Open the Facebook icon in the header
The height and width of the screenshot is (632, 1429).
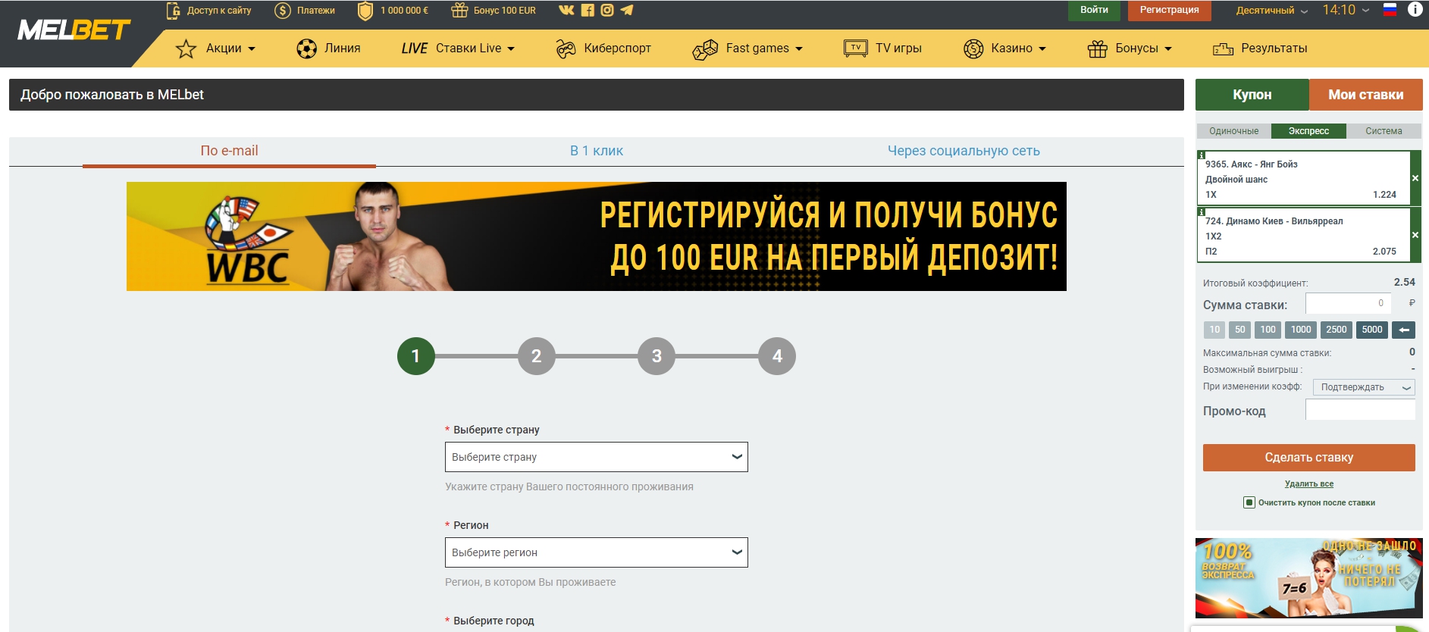pyautogui.click(x=588, y=10)
